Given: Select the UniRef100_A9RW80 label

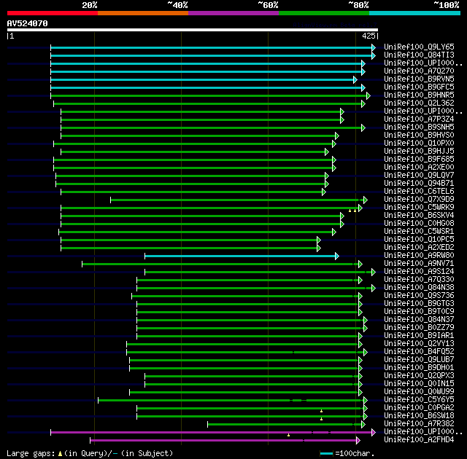Looking at the screenshot, I should [x=419, y=256].
